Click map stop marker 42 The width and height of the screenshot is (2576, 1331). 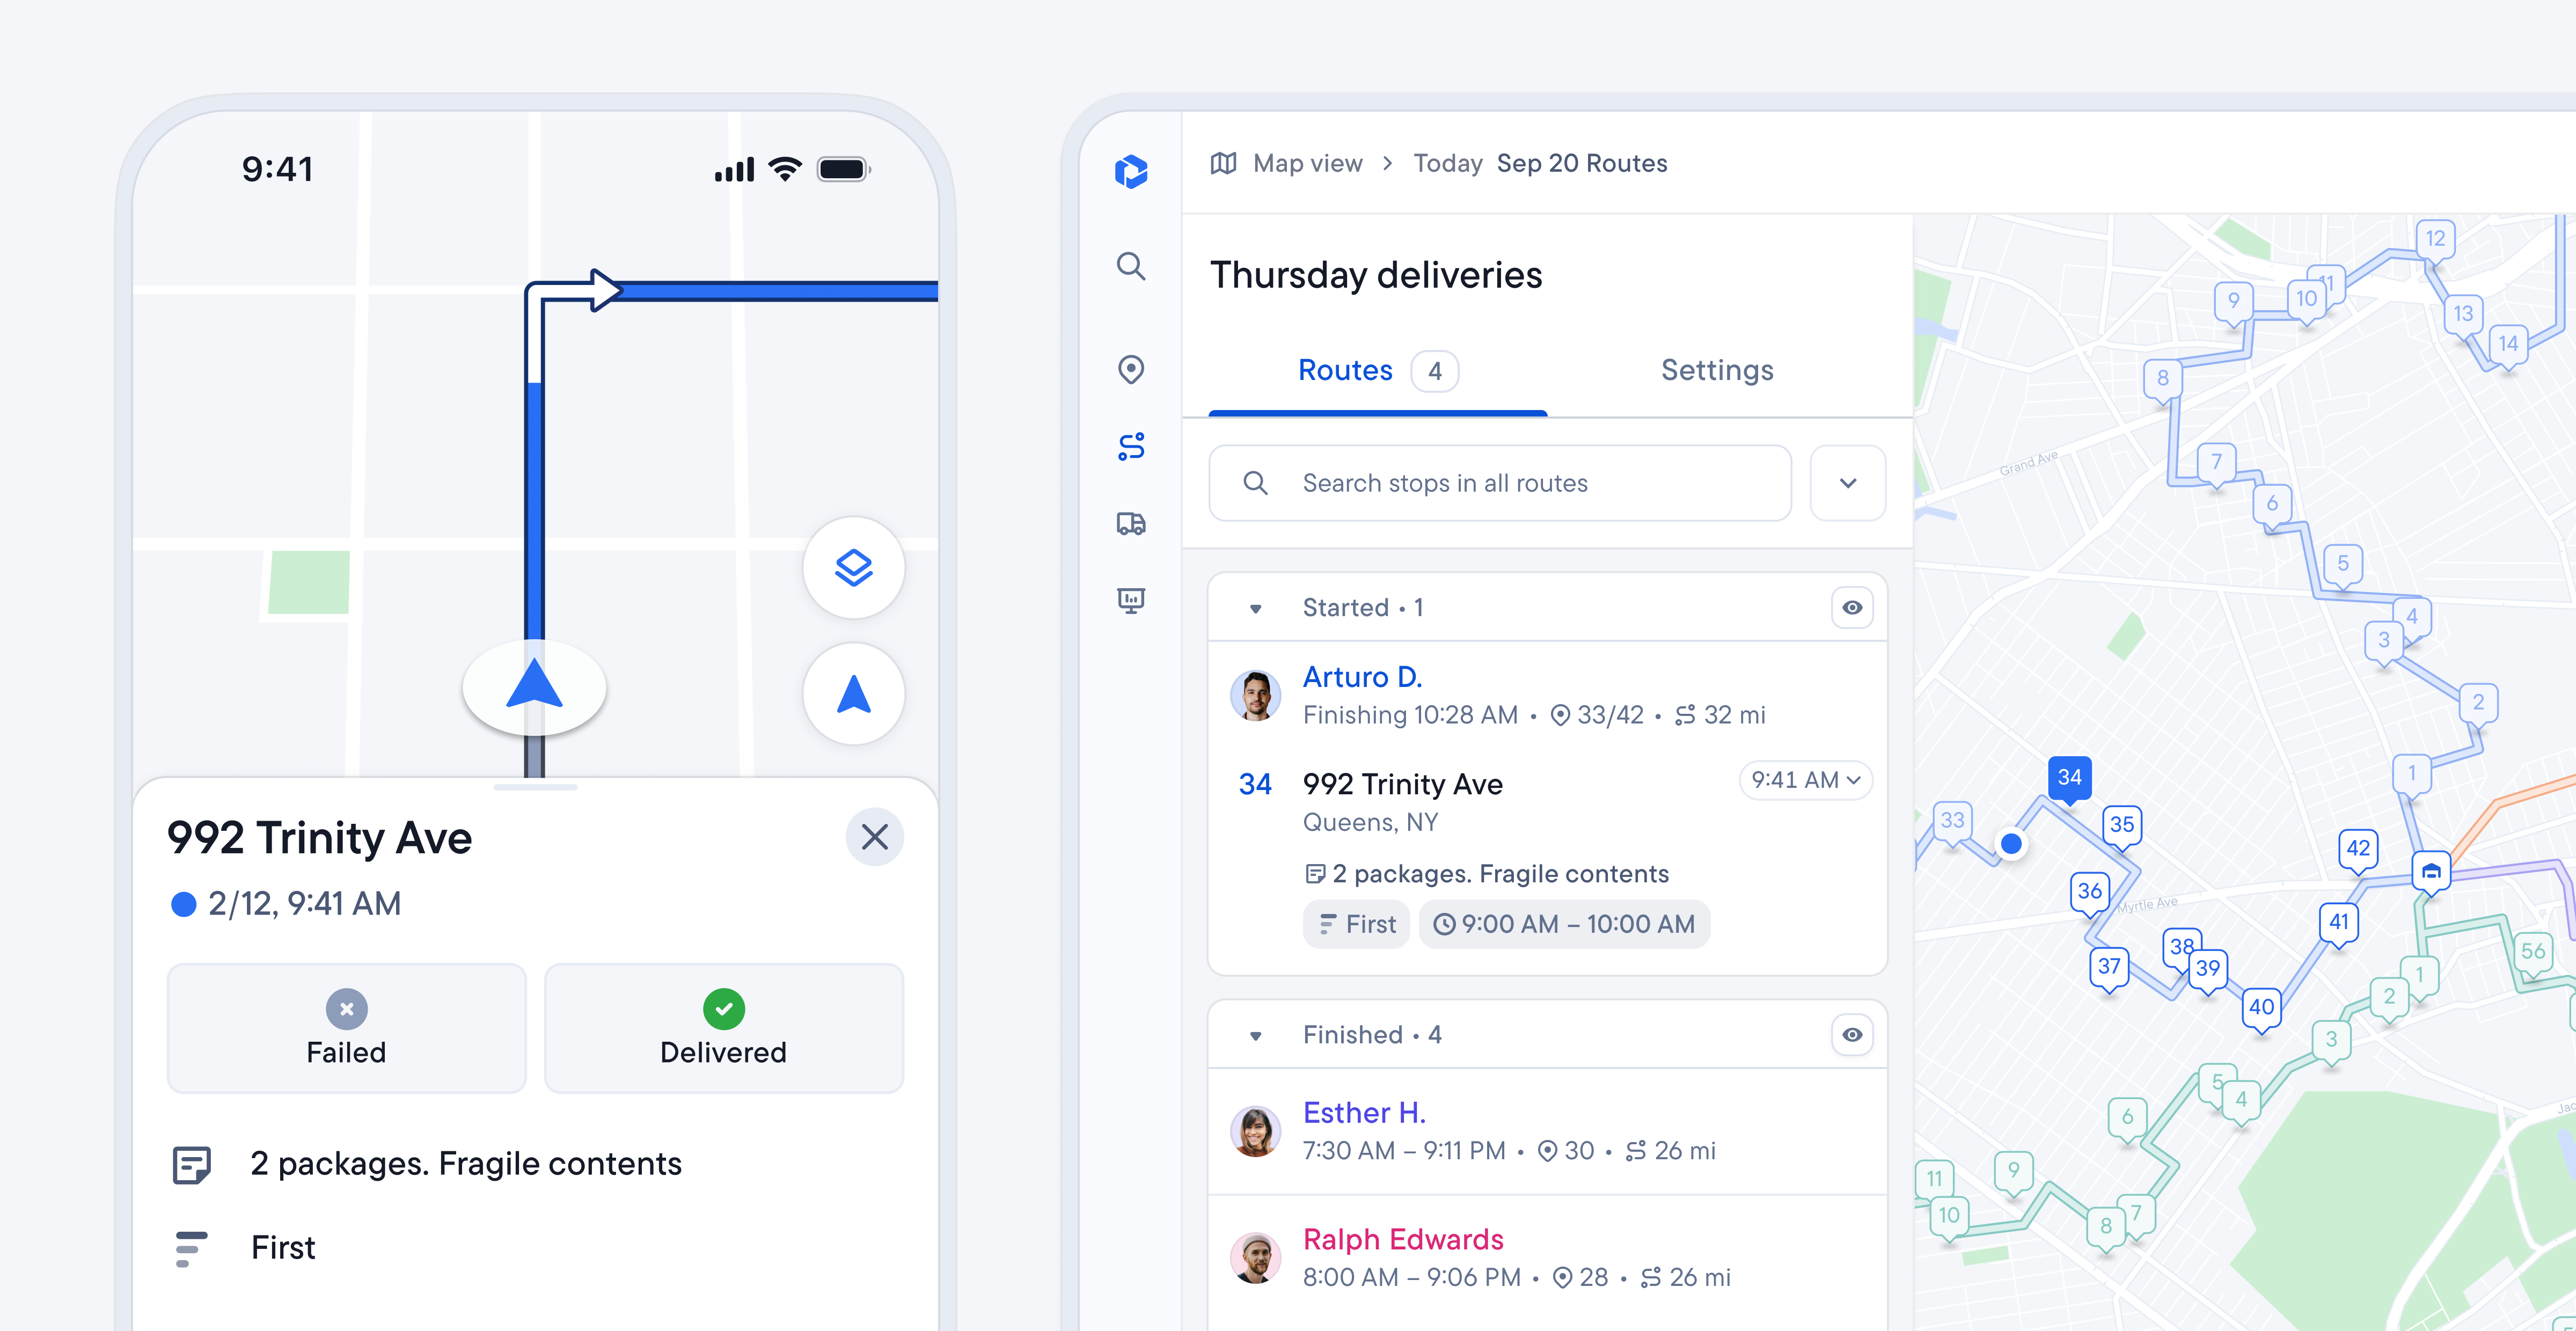tap(2358, 850)
